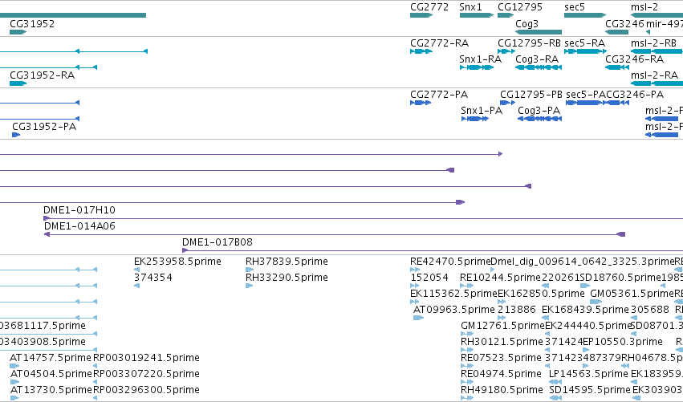Select EST RE04974.5prime

(x=501, y=374)
